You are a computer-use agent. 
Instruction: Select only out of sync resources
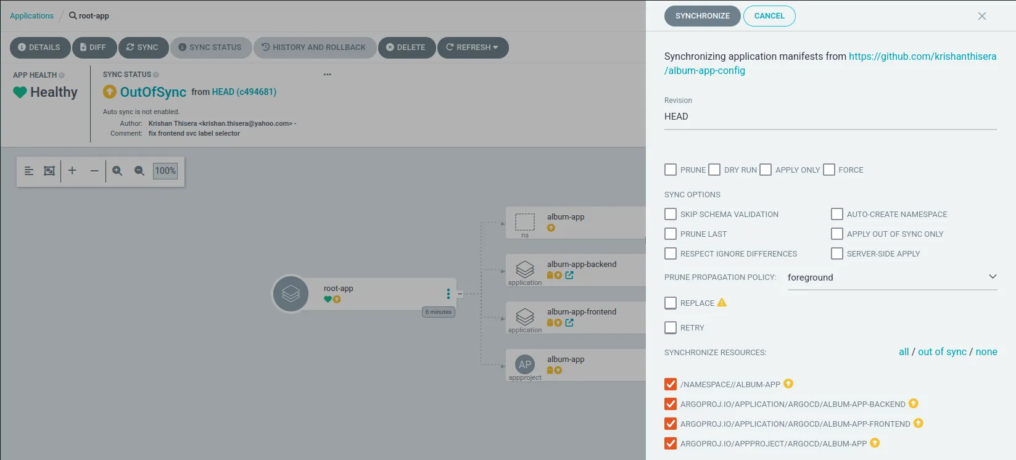click(x=942, y=351)
